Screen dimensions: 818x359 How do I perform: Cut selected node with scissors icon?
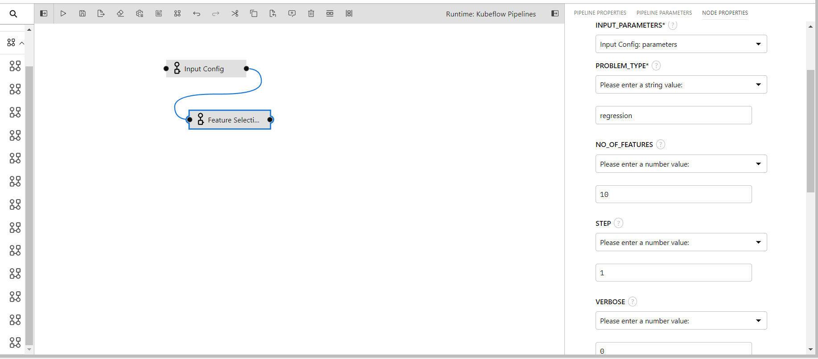tap(235, 13)
